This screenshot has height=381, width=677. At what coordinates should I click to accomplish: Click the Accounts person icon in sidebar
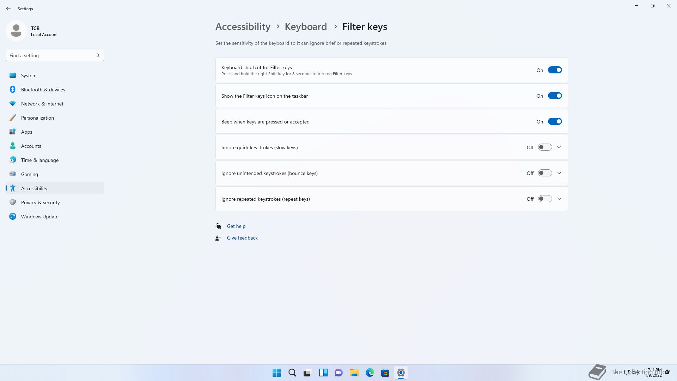[13, 146]
